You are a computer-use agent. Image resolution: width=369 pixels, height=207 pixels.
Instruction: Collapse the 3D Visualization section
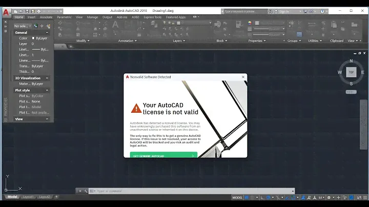(47, 78)
